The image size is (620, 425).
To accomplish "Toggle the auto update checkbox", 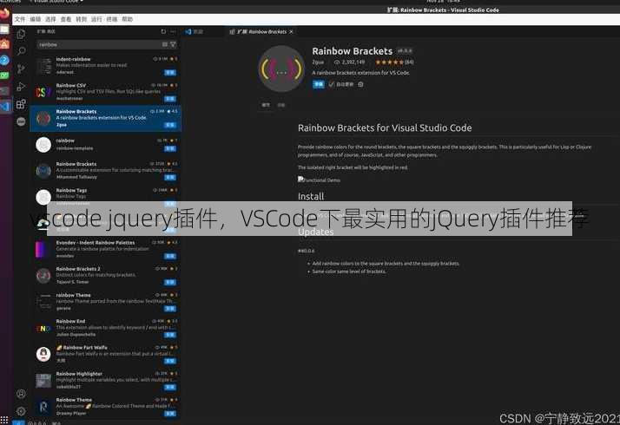I will coord(332,84).
